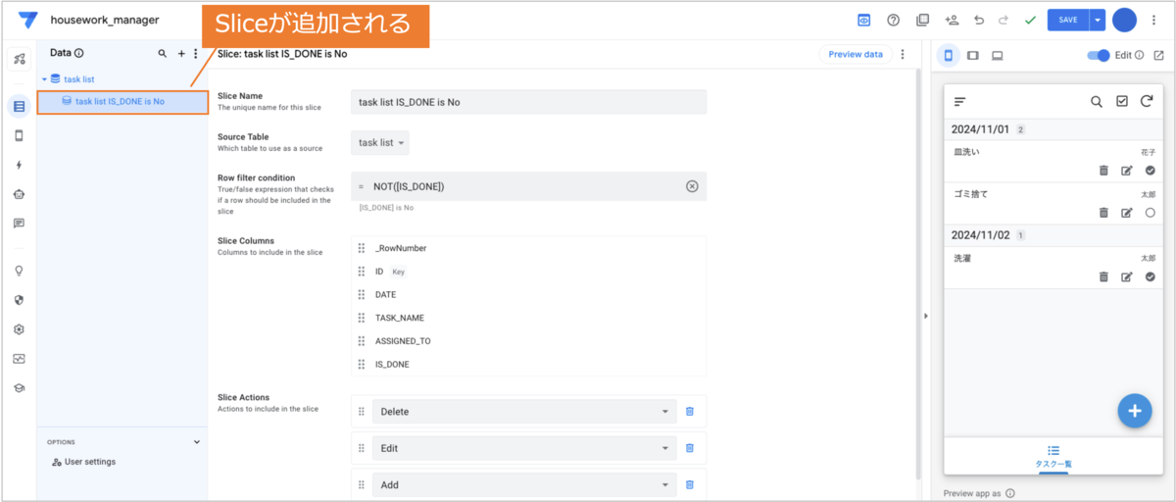This screenshot has width=1176, height=502.
Task: Open the Delete slice action dropdown
Action: [524, 412]
